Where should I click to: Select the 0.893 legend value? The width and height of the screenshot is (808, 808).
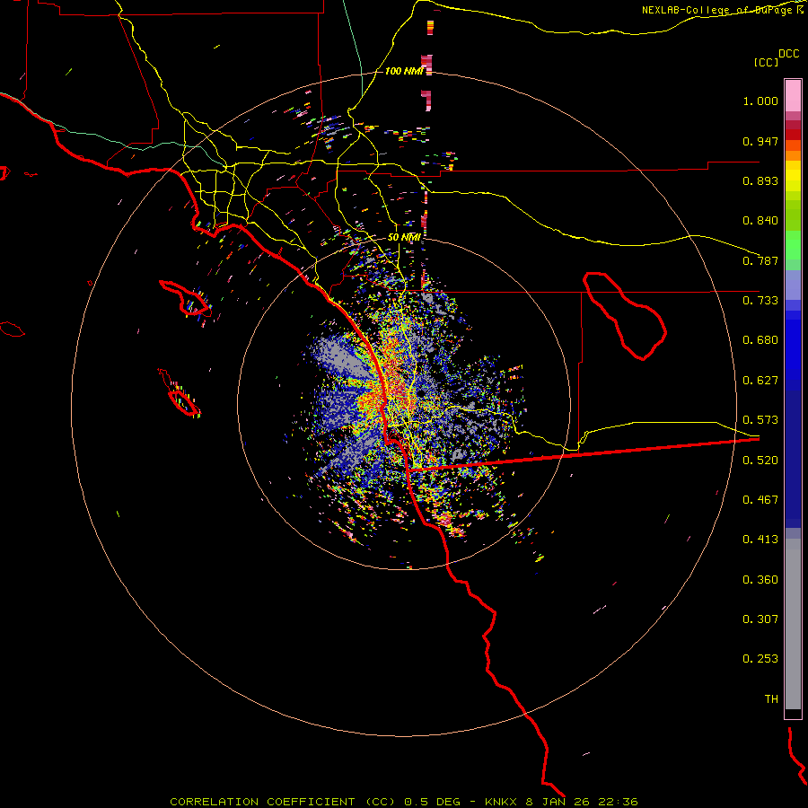[760, 180]
